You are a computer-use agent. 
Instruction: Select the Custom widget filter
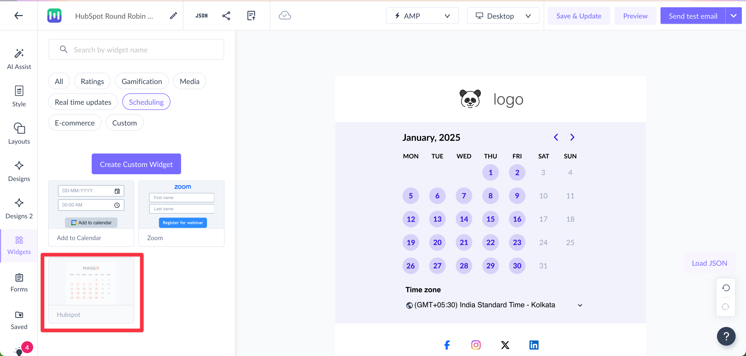(x=125, y=123)
